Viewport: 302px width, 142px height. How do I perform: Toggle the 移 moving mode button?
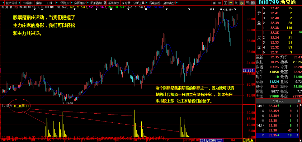[242, 2]
